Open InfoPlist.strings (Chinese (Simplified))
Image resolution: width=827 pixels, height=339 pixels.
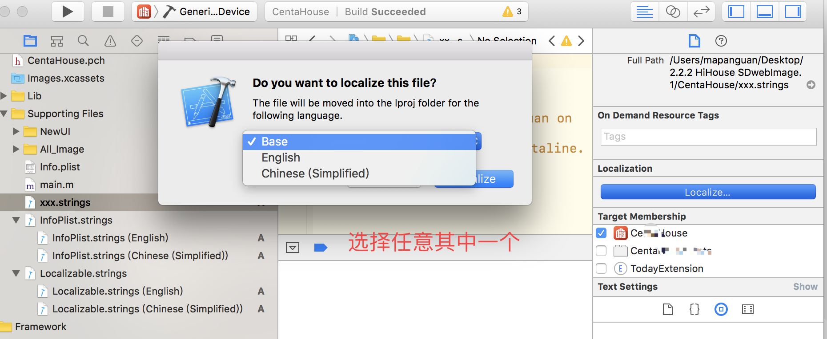point(140,256)
